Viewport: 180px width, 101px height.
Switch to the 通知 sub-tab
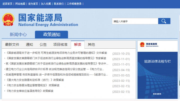click(29, 45)
